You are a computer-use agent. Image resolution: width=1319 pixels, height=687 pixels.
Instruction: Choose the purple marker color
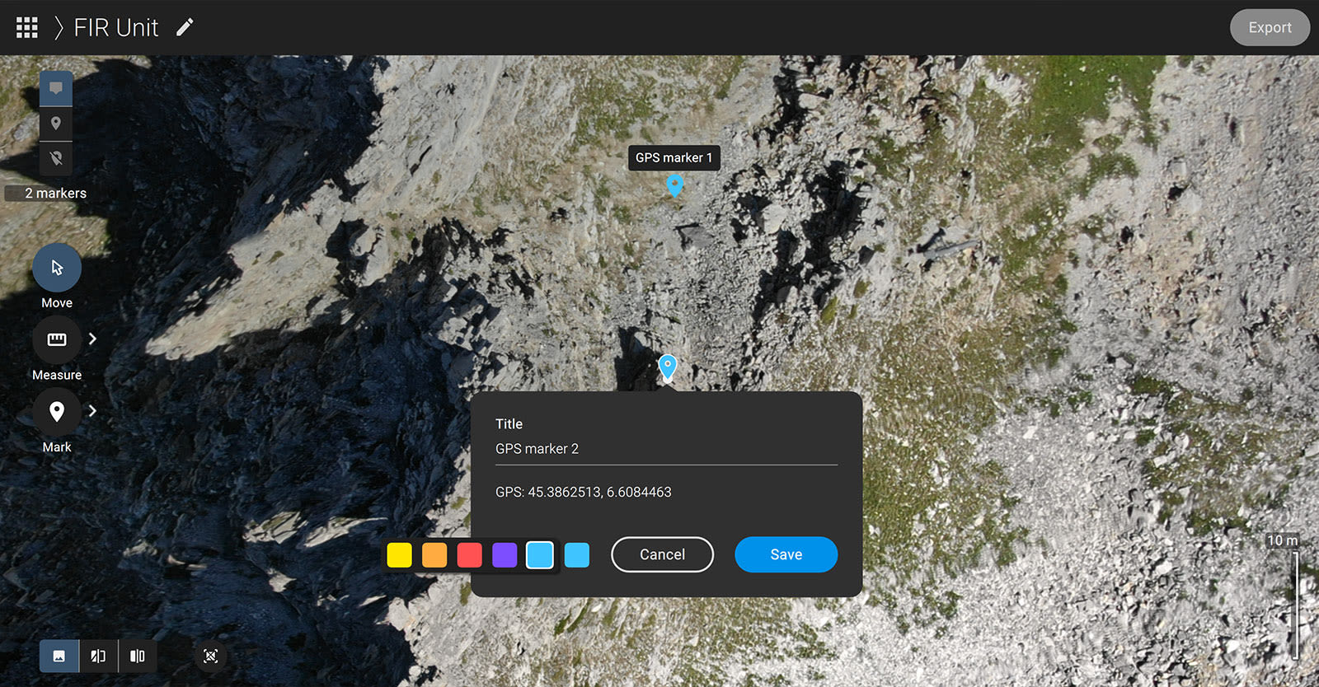tap(505, 554)
